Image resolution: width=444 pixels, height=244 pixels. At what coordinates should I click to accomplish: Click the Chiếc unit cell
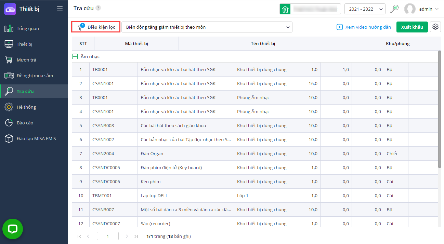396,153
